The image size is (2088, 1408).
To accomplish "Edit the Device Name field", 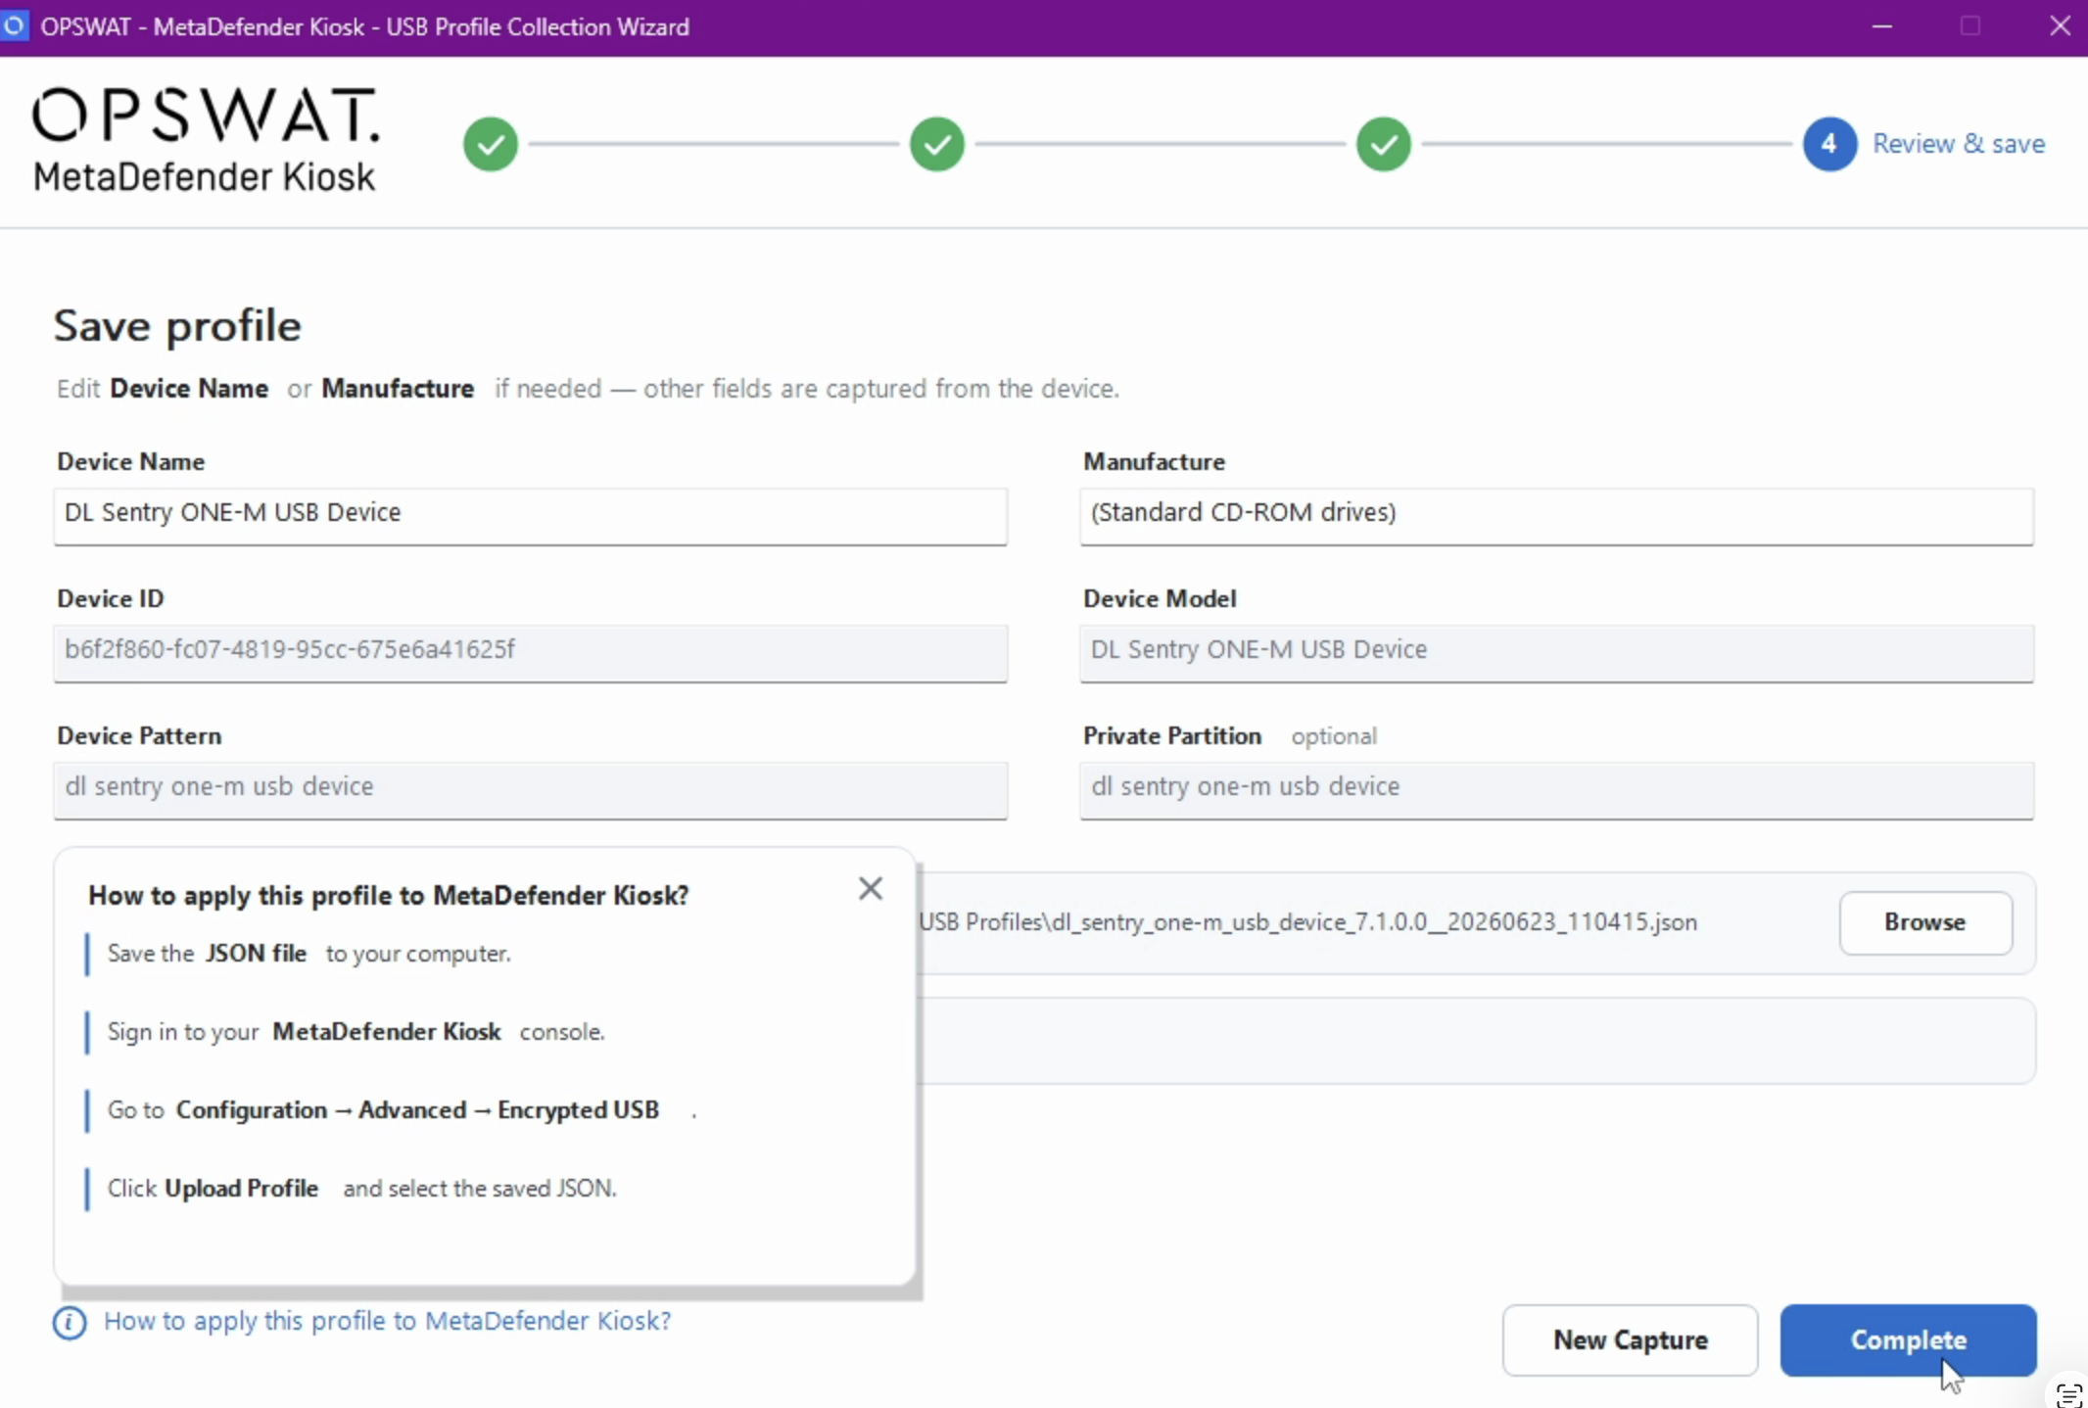I will pyautogui.click(x=531, y=515).
